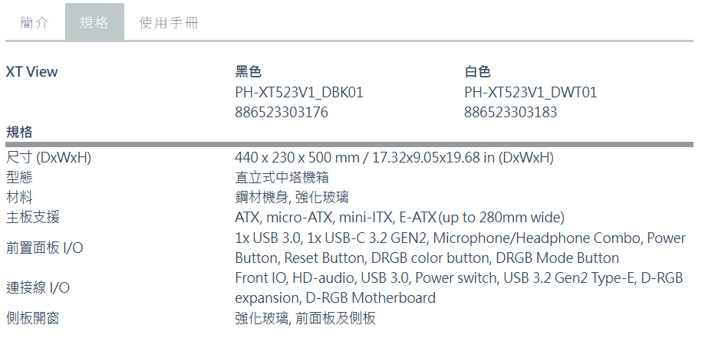Click the 側板開窗 row label

click(32, 318)
